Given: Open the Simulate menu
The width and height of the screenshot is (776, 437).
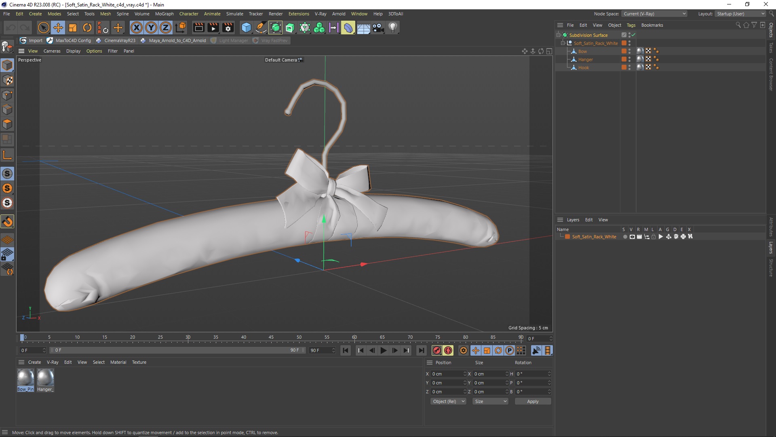Looking at the screenshot, I should pos(234,14).
